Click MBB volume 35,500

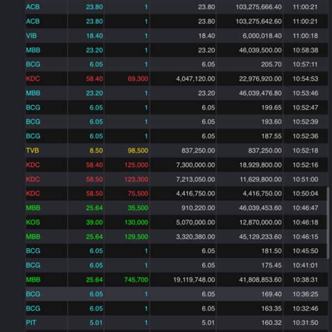[138, 208]
